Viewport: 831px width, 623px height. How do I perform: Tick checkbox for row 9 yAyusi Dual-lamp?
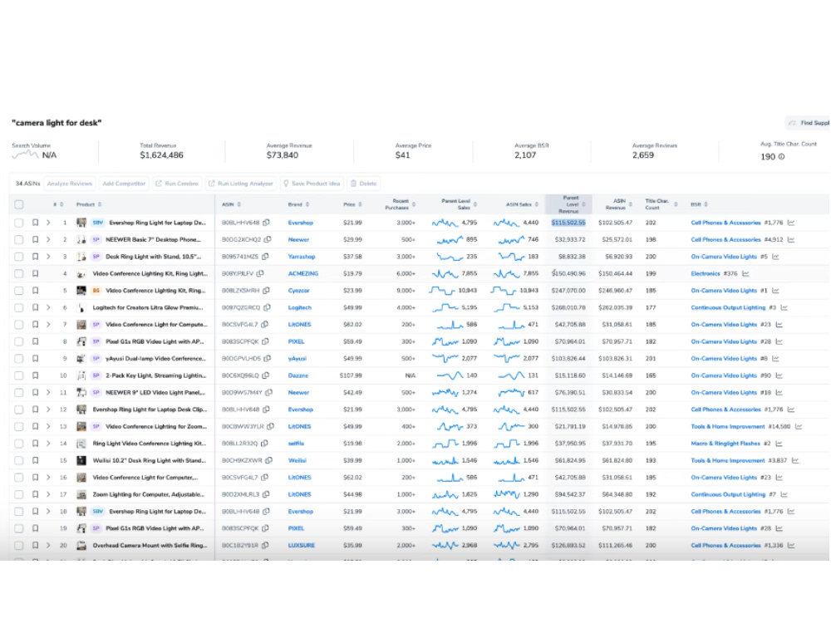tap(19, 359)
